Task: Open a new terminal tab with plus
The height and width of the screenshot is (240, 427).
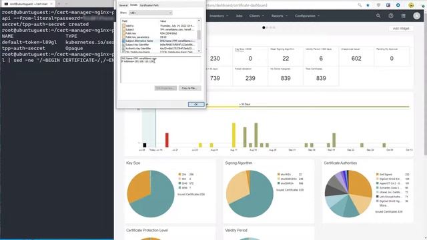Action: pos(59,4)
